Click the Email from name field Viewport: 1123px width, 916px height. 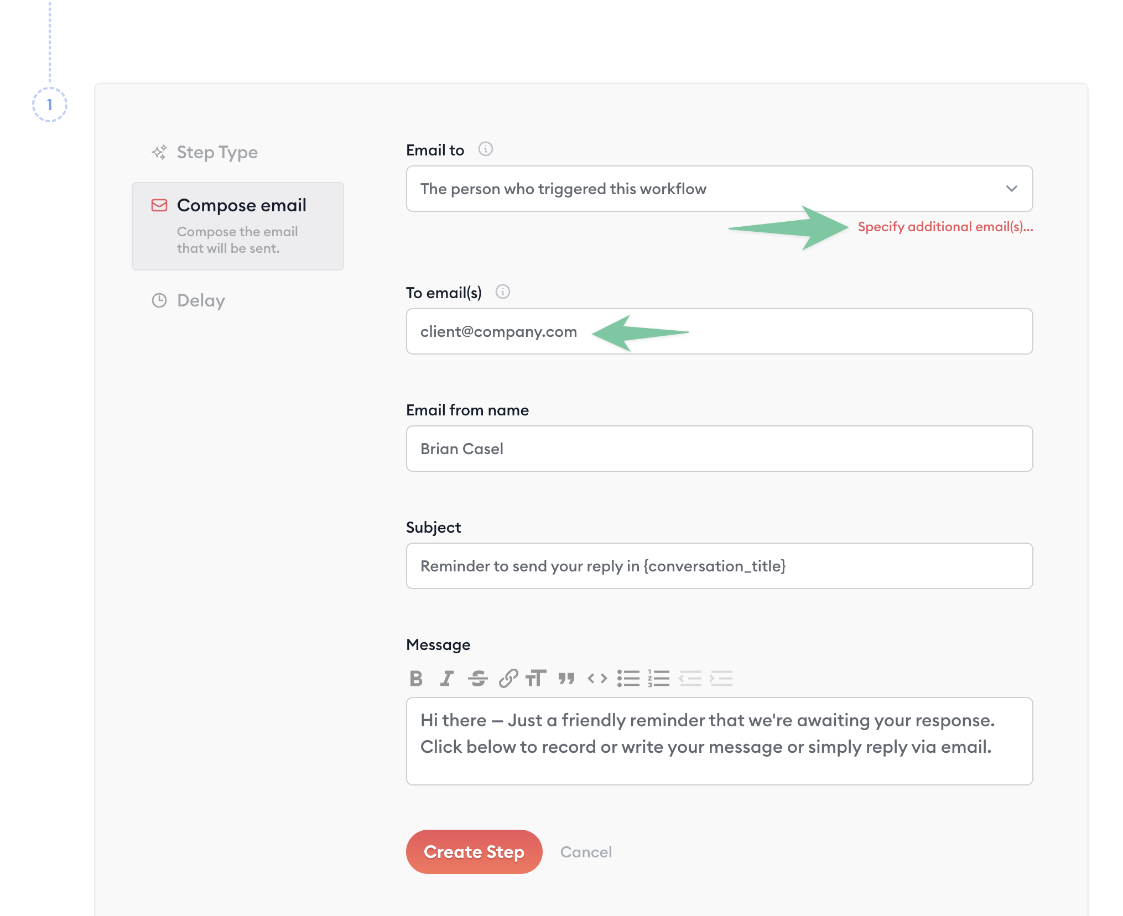(x=719, y=449)
